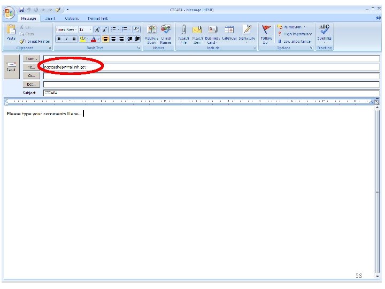Center the paragraph text

click(113, 39)
